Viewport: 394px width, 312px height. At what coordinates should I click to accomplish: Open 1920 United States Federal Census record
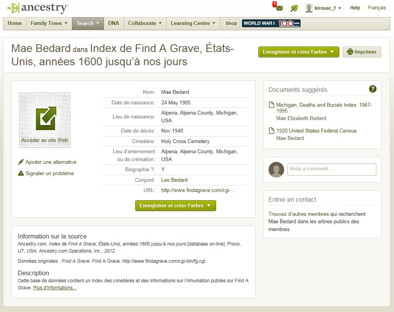(x=316, y=131)
